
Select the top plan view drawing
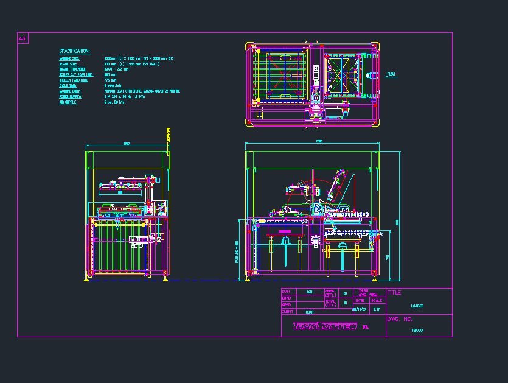[x=310, y=84]
